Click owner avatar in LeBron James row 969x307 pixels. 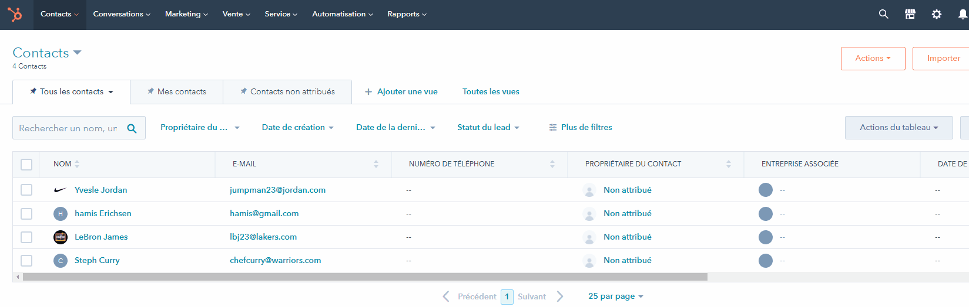click(589, 237)
